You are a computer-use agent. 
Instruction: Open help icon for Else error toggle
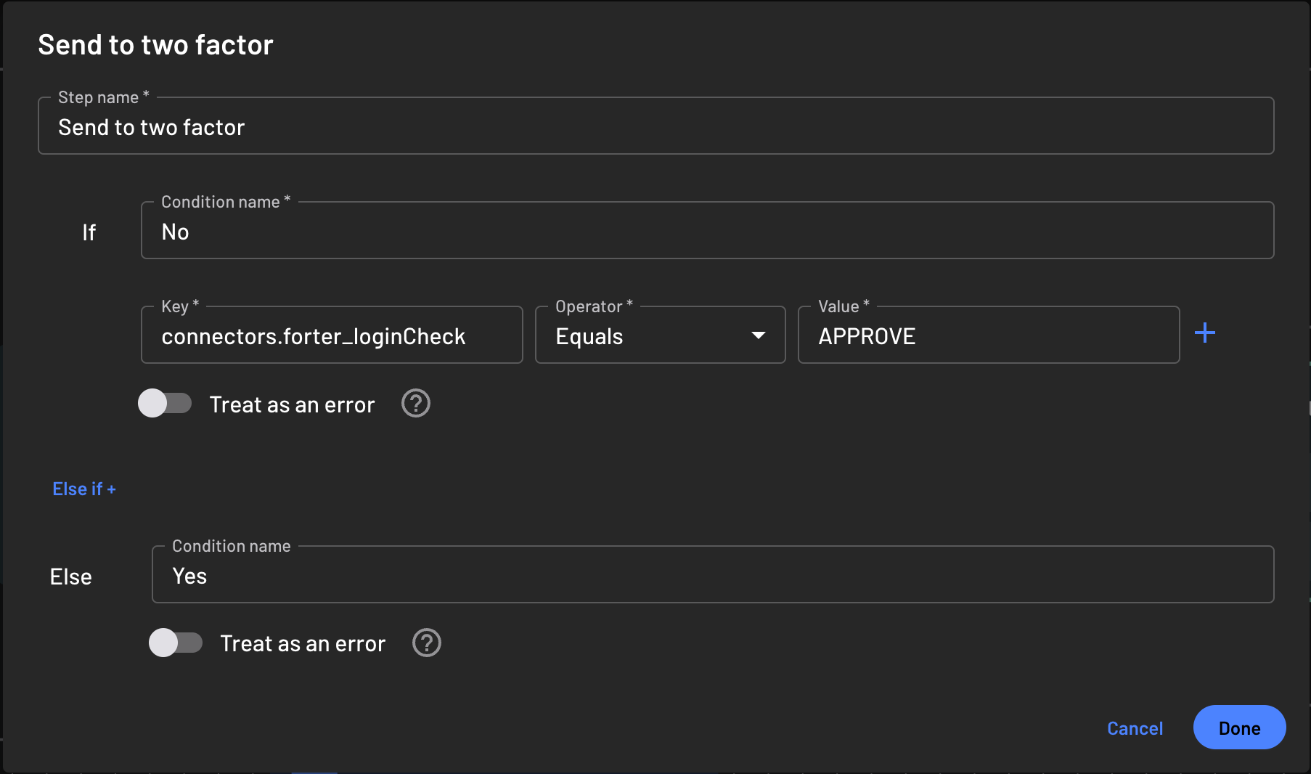click(x=427, y=643)
